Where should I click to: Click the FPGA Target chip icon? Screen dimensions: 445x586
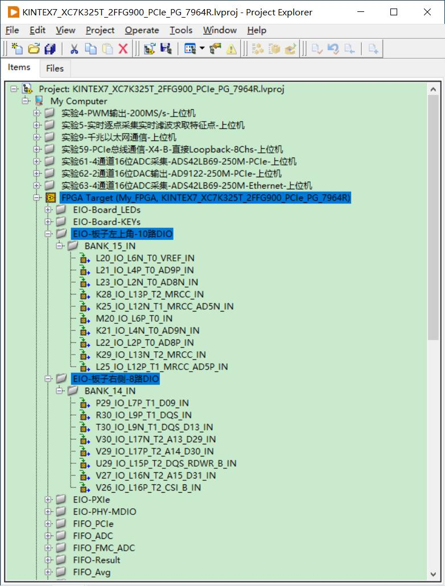click(50, 198)
